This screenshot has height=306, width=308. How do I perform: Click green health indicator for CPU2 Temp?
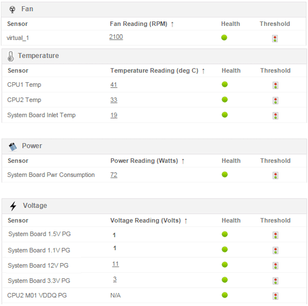tap(225, 100)
